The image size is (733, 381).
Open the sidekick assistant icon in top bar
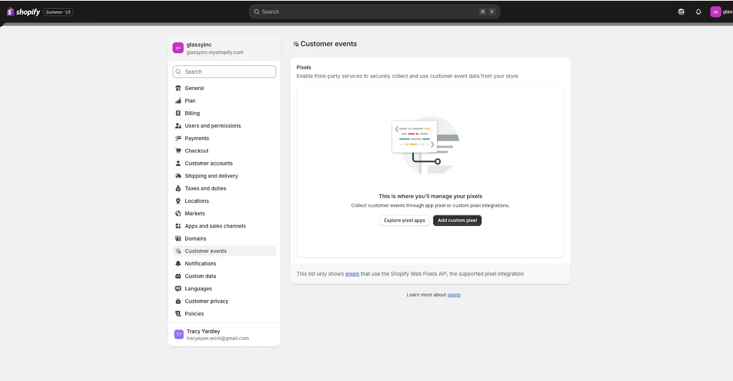(x=681, y=12)
